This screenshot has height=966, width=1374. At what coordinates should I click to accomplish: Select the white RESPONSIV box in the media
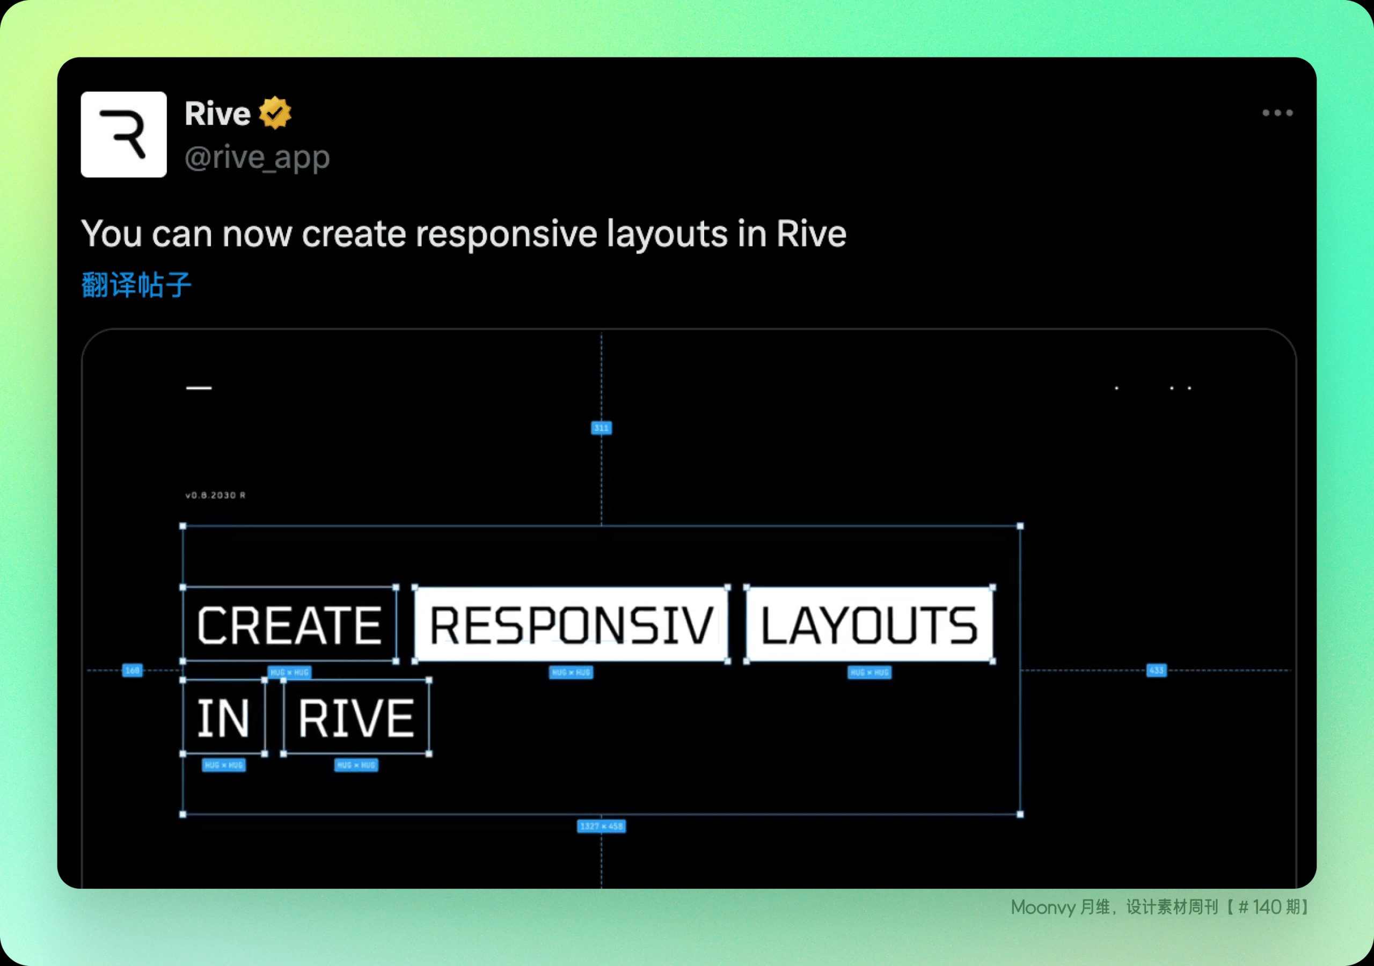tap(571, 624)
